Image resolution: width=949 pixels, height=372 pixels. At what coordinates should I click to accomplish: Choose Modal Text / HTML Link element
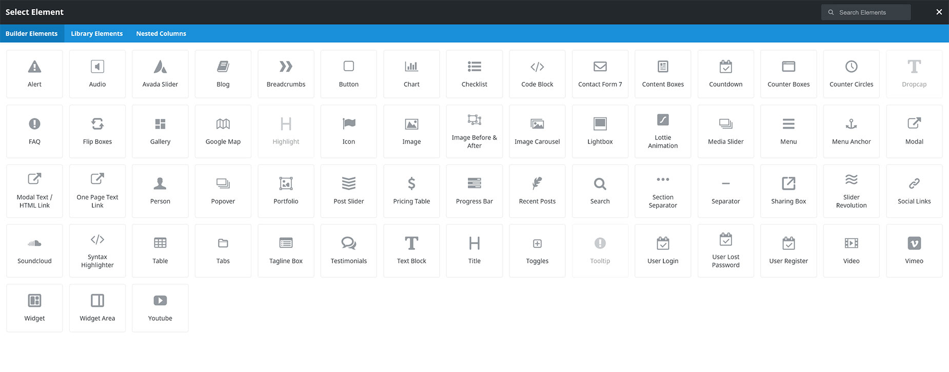pos(34,191)
